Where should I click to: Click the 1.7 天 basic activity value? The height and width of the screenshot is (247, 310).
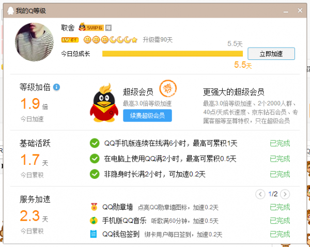34,160
